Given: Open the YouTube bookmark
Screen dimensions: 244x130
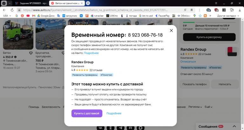Looking at the screenshot, I should 28,16.
